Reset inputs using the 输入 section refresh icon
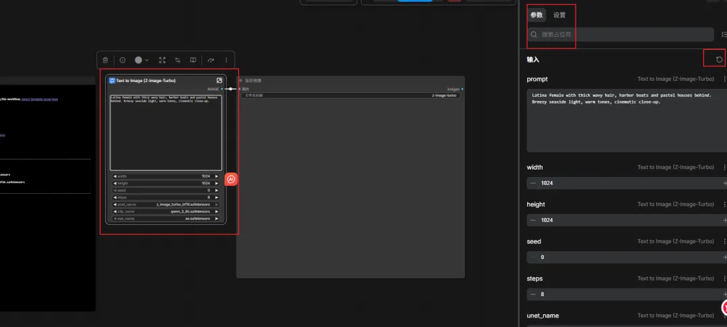 pos(719,60)
